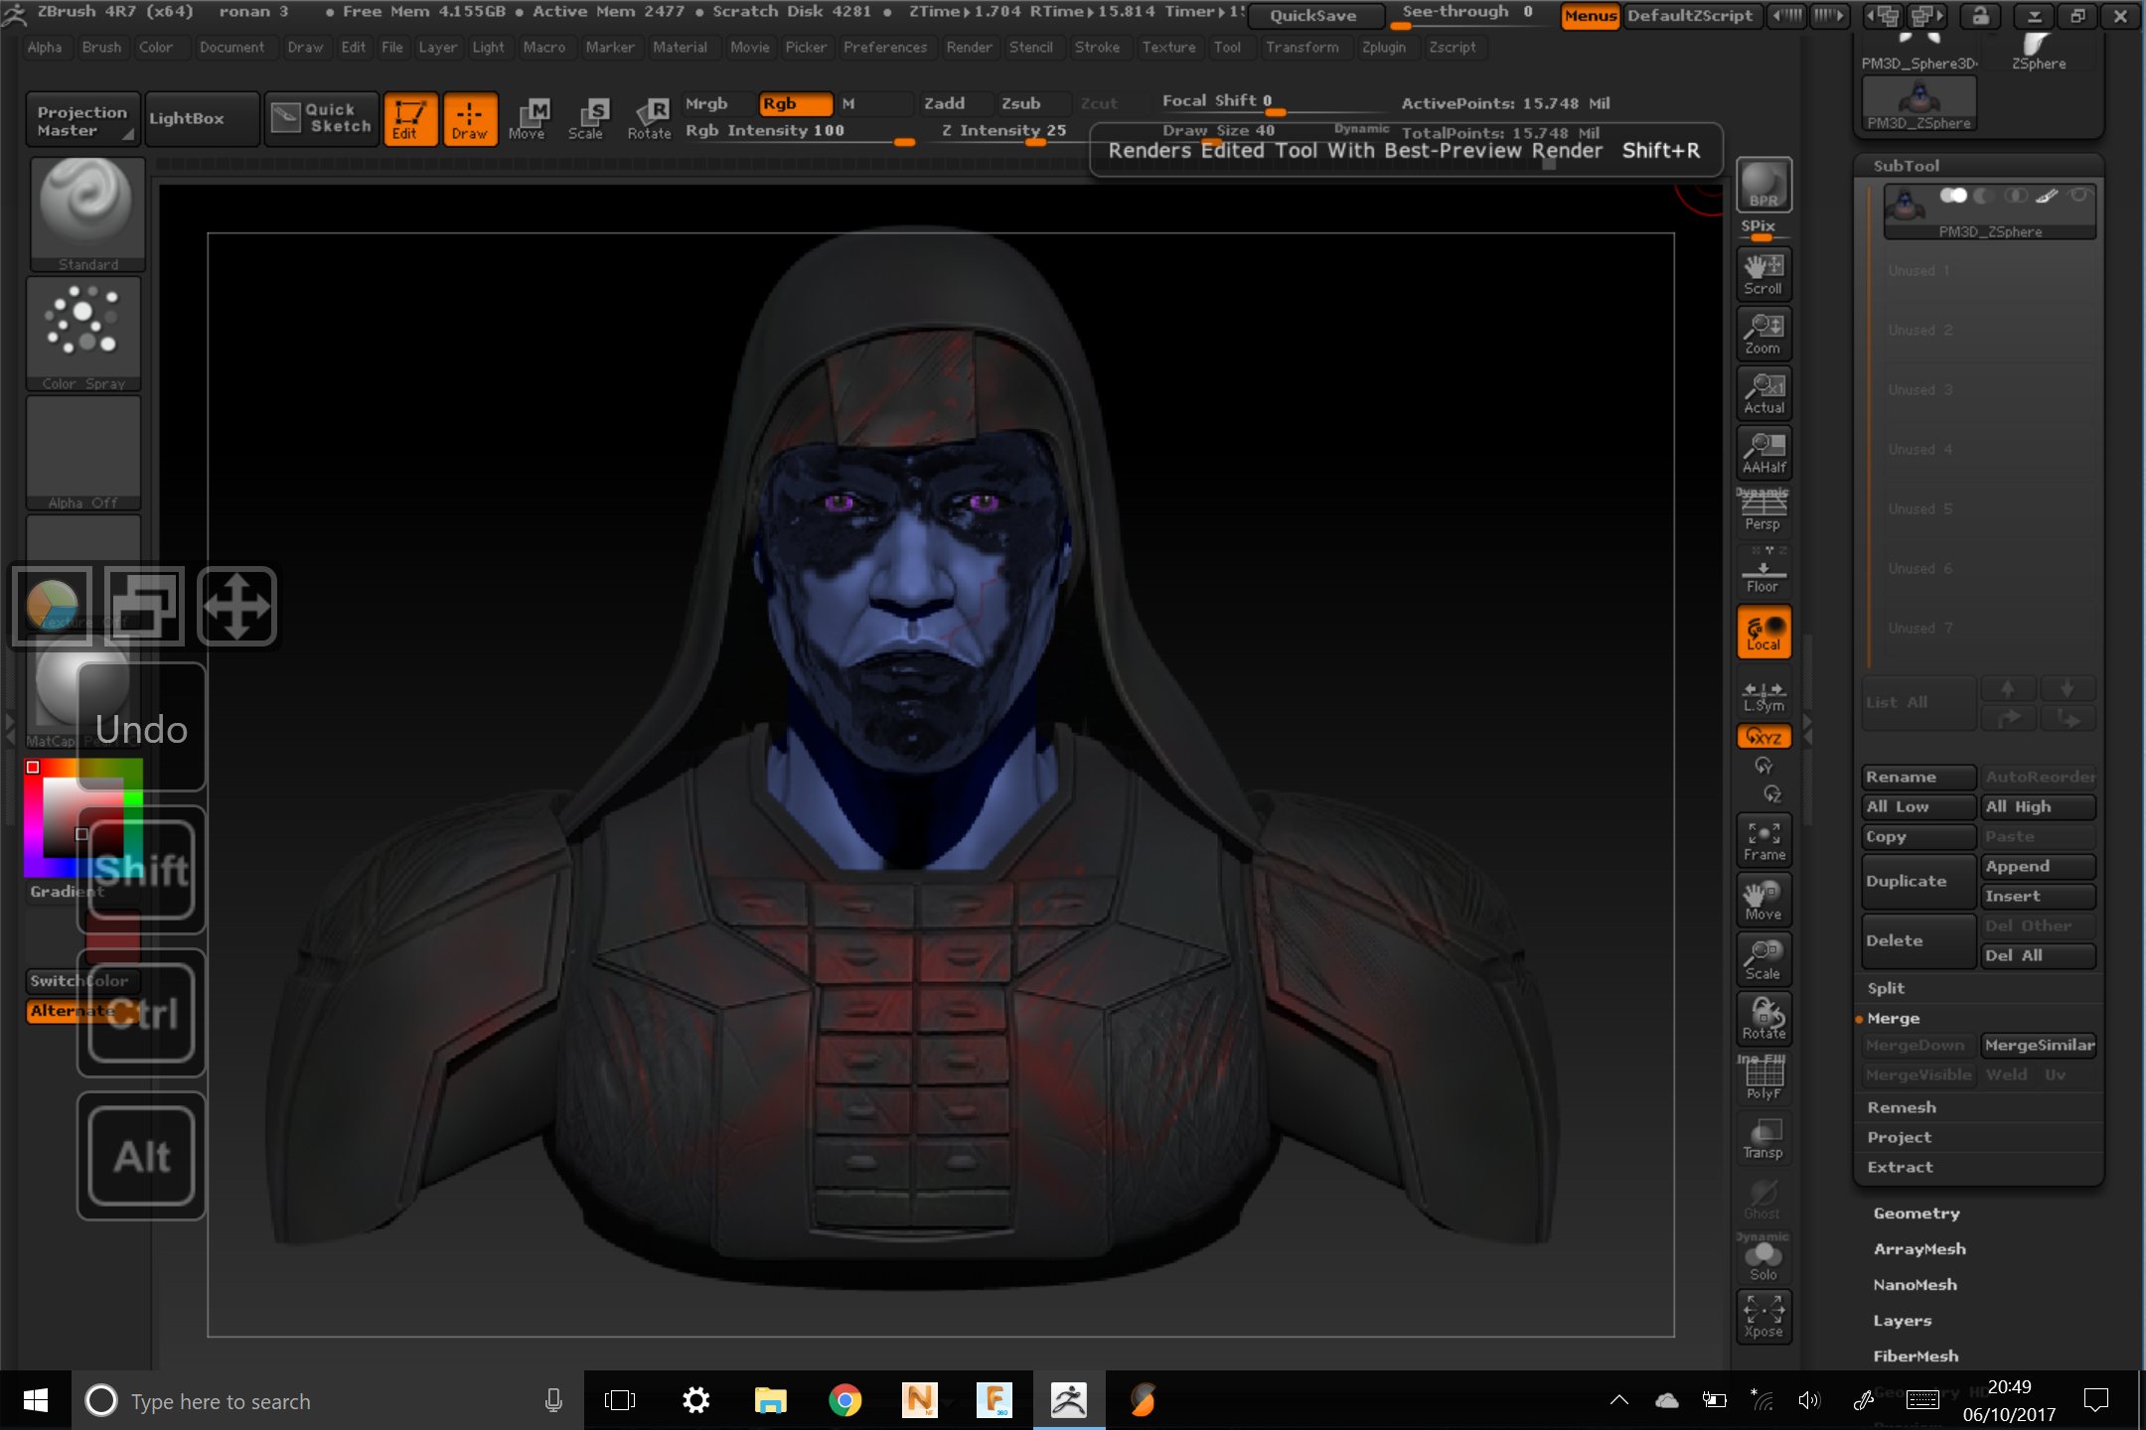This screenshot has height=1430, width=2146.
Task: Click the Append subtool button
Action: coord(2039,866)
